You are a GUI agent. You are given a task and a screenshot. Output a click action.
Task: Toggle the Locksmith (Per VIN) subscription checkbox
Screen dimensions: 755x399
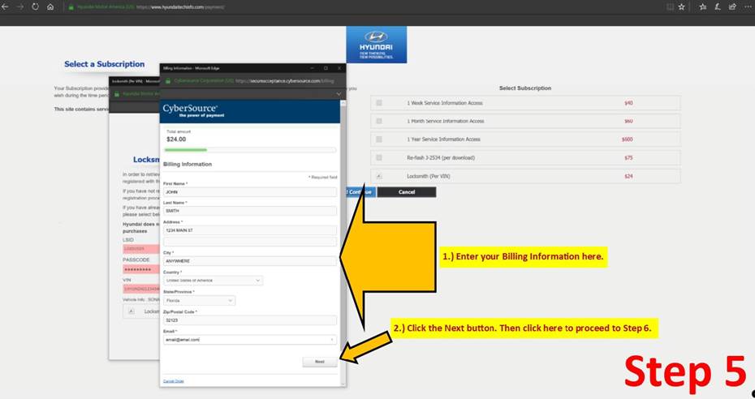point(379,177)
